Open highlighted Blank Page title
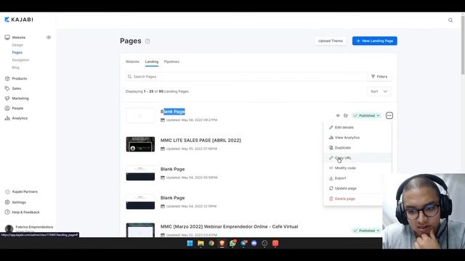 [x=173, y=112]
